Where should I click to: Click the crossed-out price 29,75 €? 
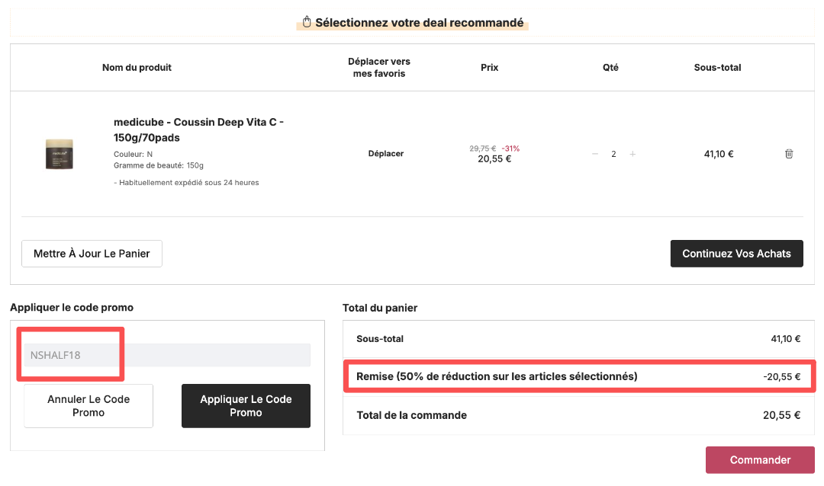pos(483,149)
